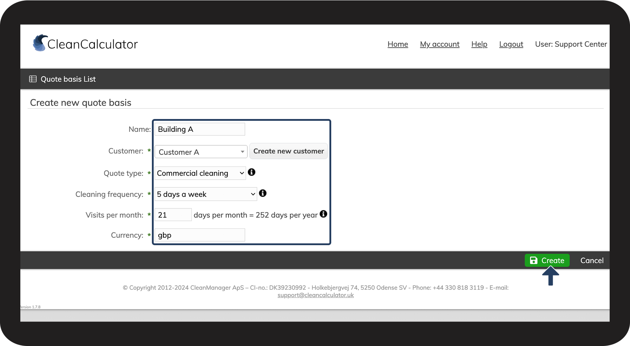Click the support@cleancalculator.uk email link
This screenshot has height=346, width=630.
click(x=316, y=295)
